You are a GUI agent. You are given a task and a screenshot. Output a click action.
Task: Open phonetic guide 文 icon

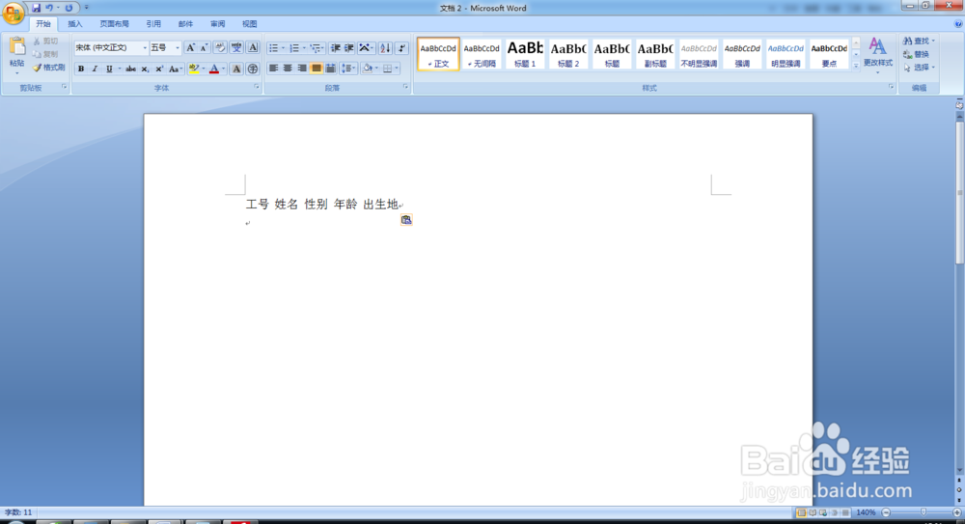(236, 47)
